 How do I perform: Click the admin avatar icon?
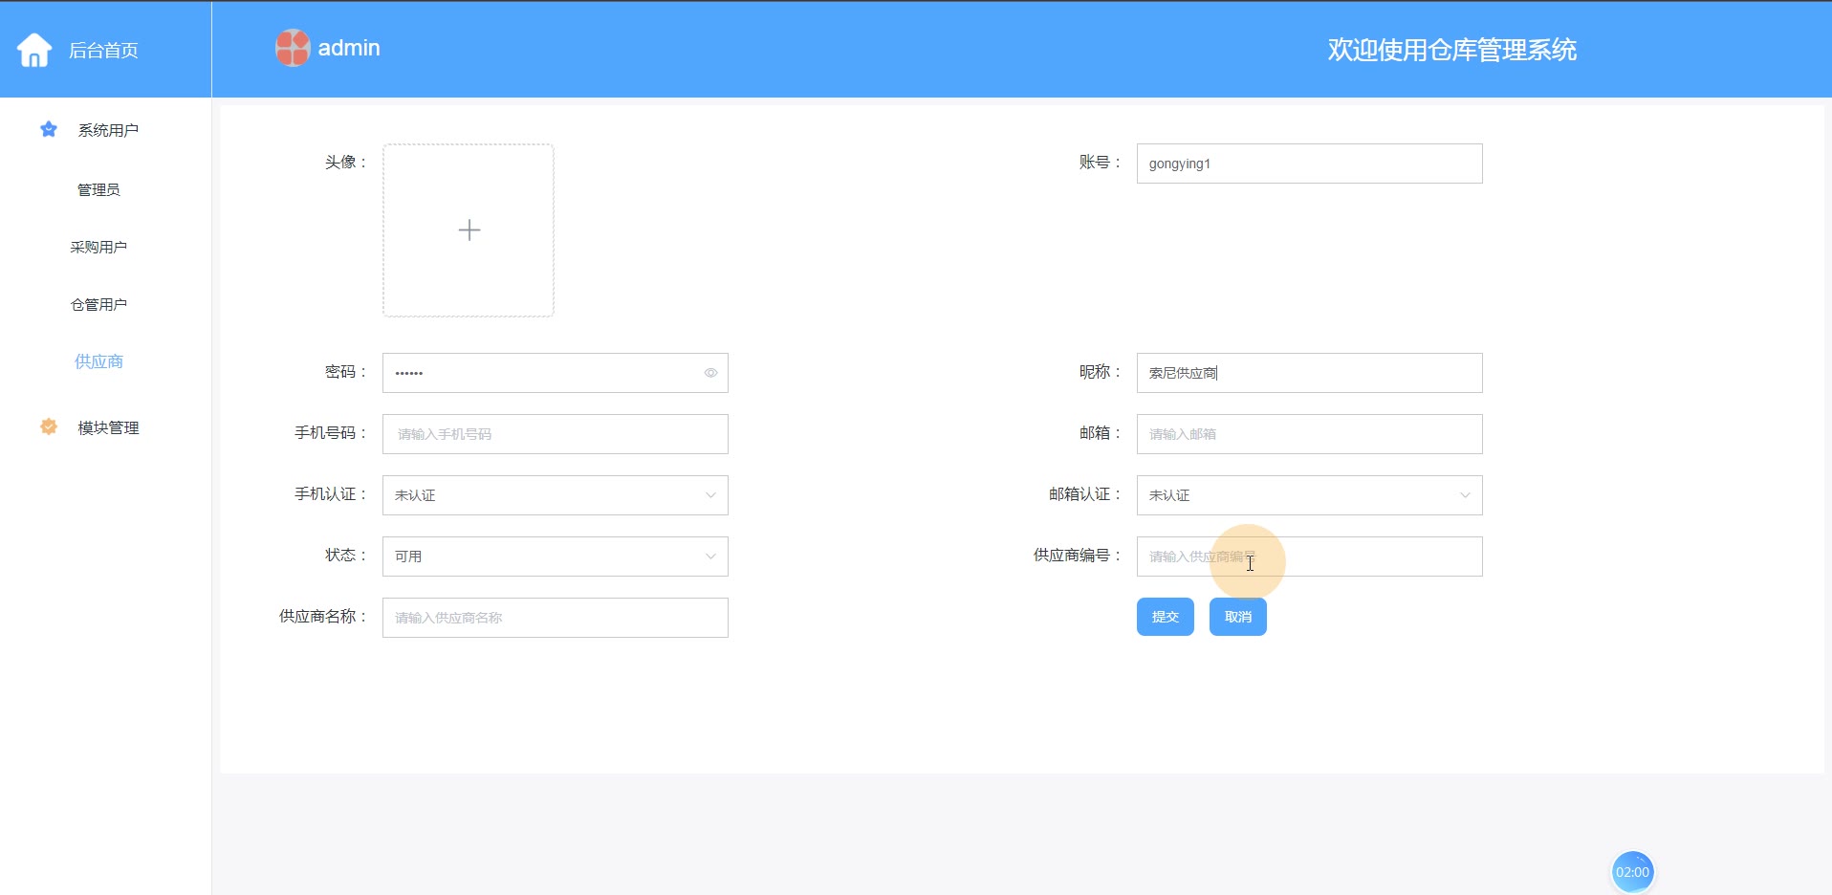click(x=293, y=48)
